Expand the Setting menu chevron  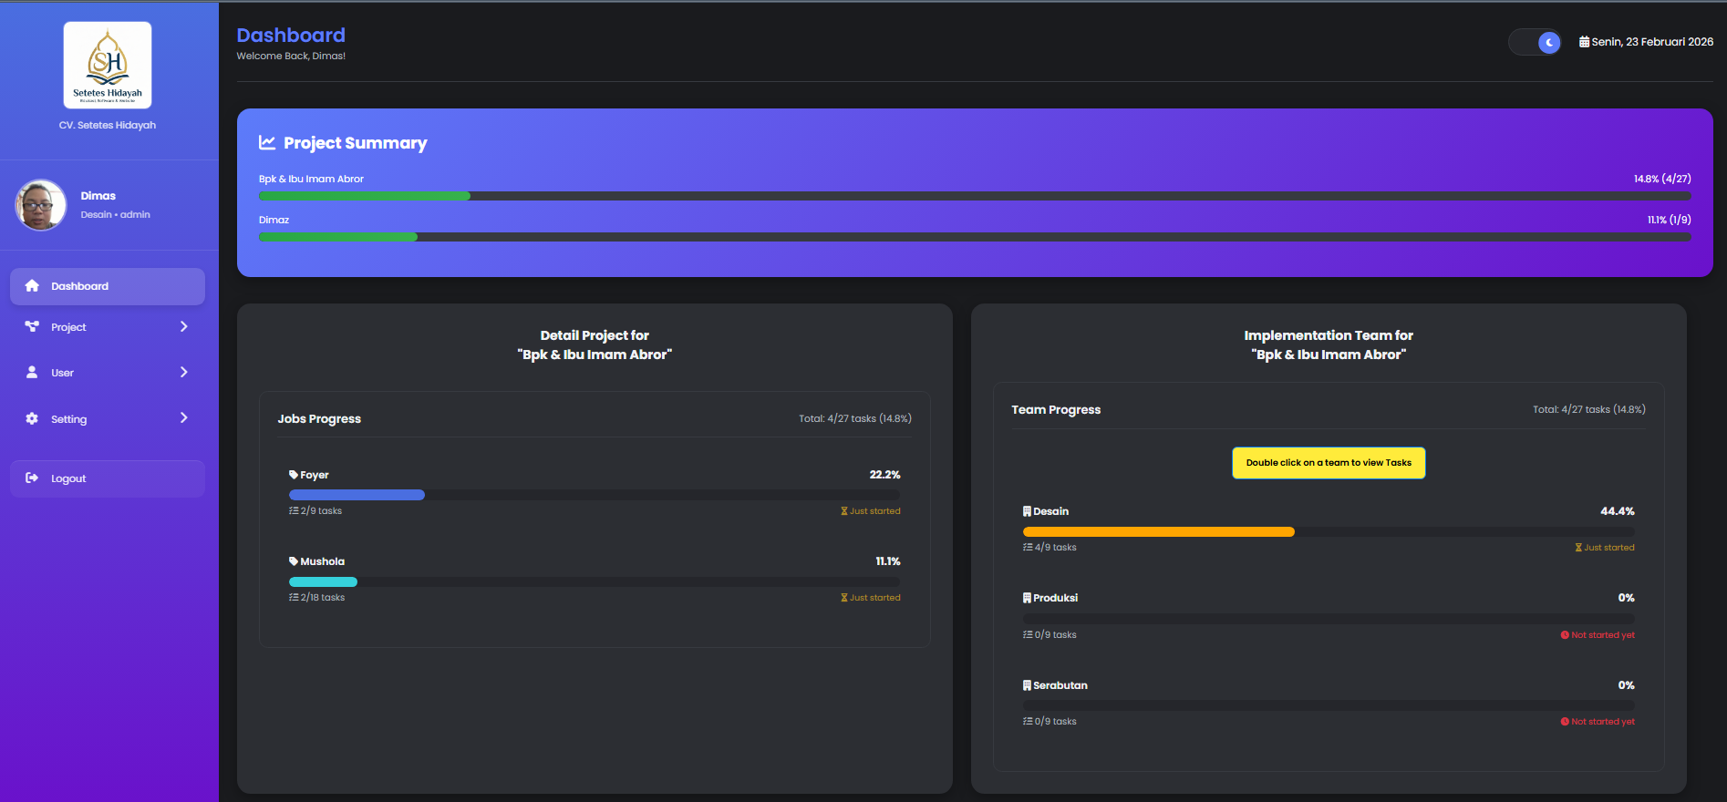click(184, 417)
